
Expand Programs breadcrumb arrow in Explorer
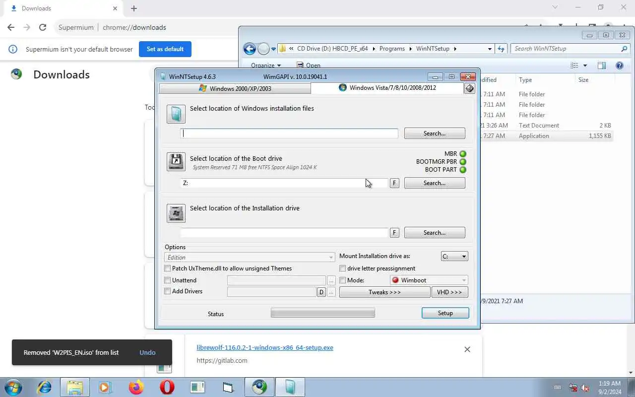[410, 49]
